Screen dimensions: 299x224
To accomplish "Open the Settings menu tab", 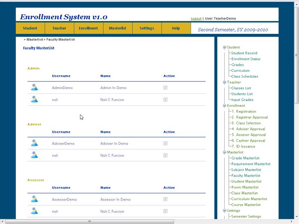I will click(147, 28).
